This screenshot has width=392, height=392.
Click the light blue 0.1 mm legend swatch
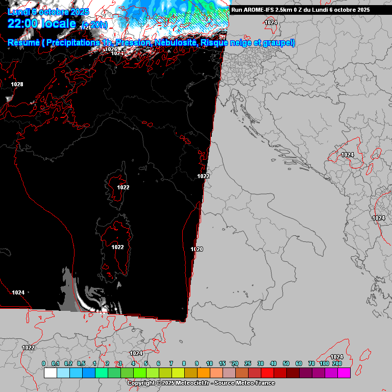coord(63,373)
